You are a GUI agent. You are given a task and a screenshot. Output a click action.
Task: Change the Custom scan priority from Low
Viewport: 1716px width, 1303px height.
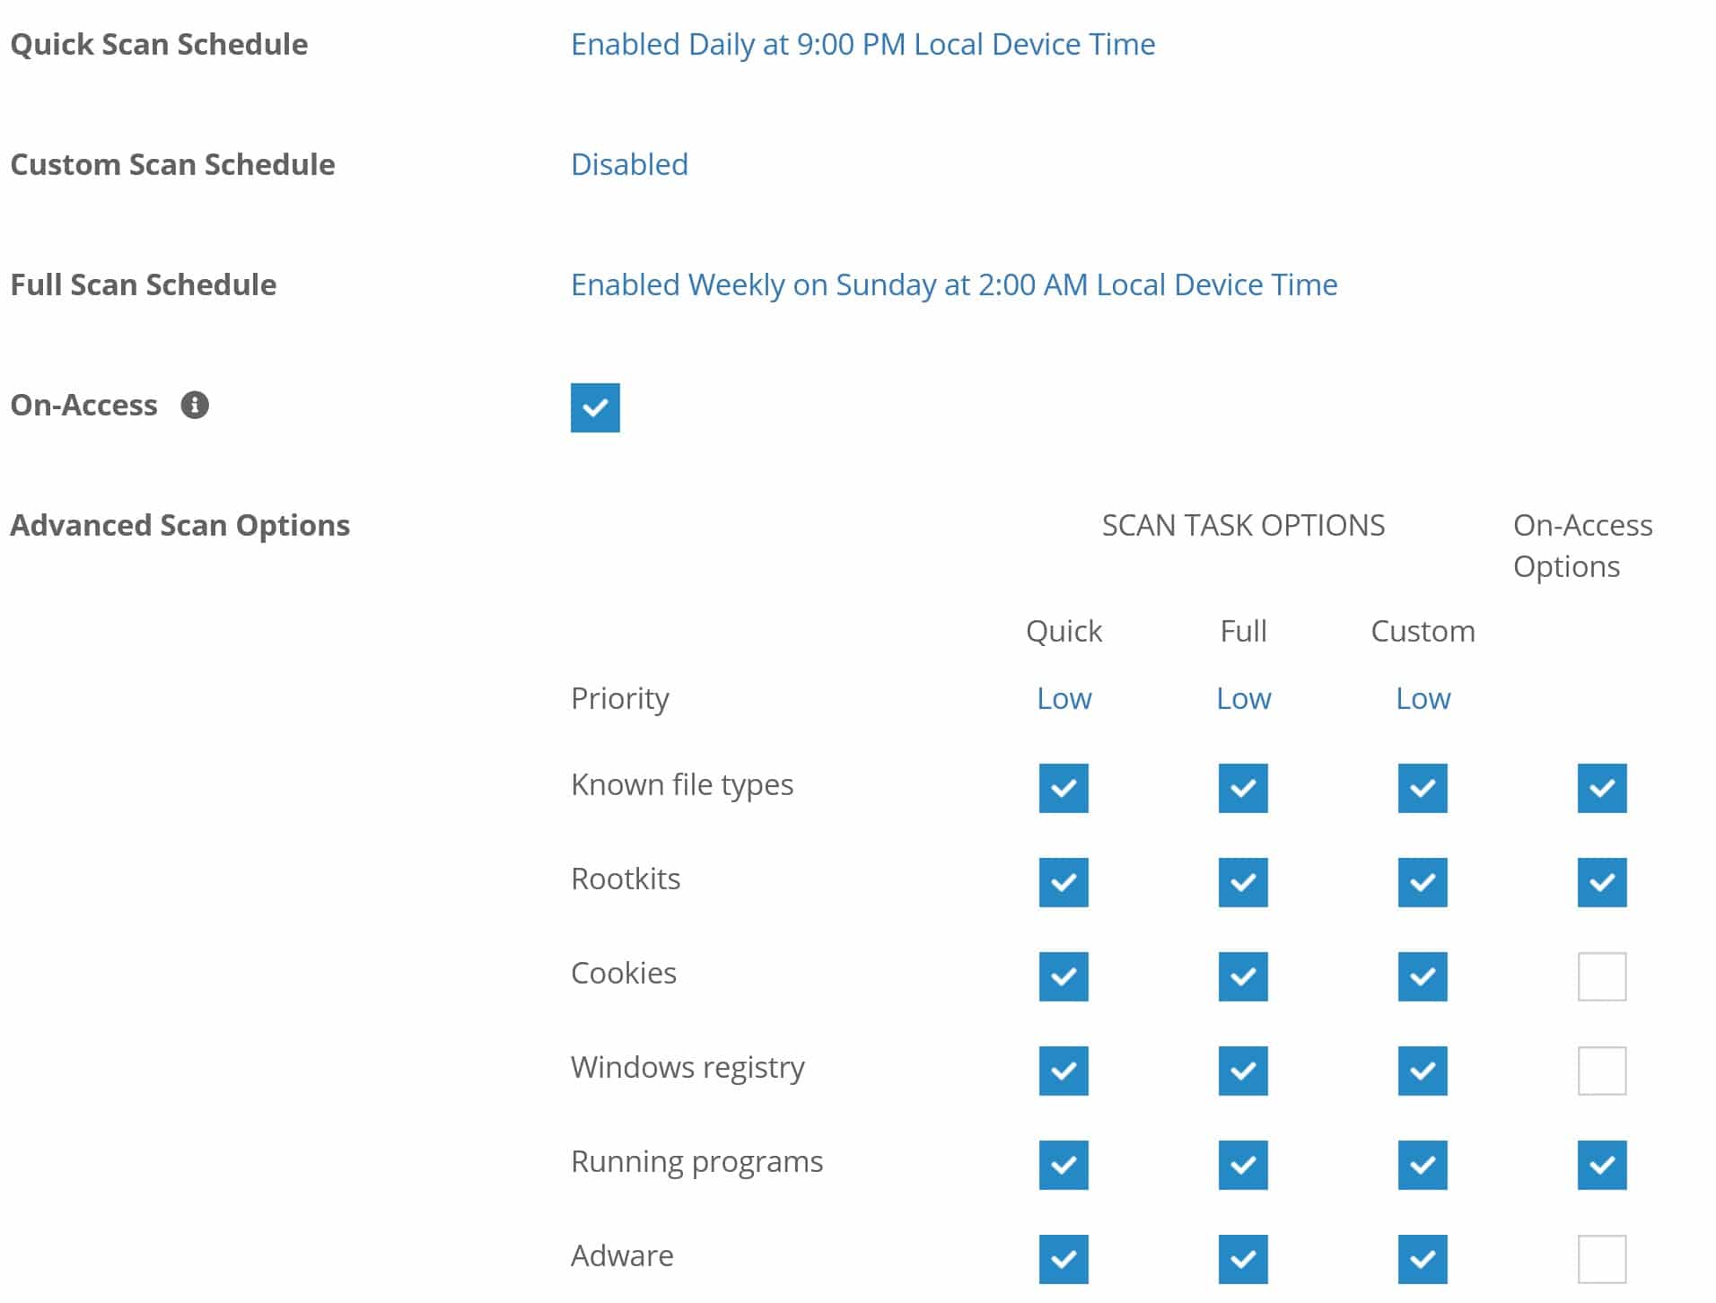(x=1423, y=697)
